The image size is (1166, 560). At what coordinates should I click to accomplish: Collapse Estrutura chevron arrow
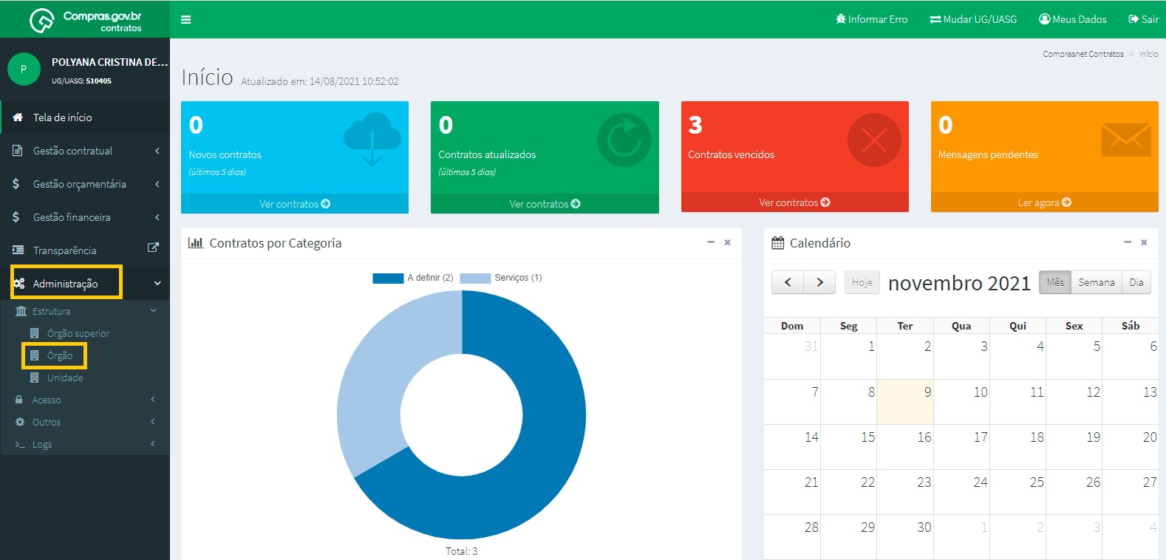pyautogui.click(x=154, y=311)
